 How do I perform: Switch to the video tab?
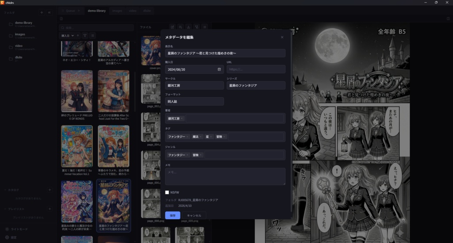(133, 11)
